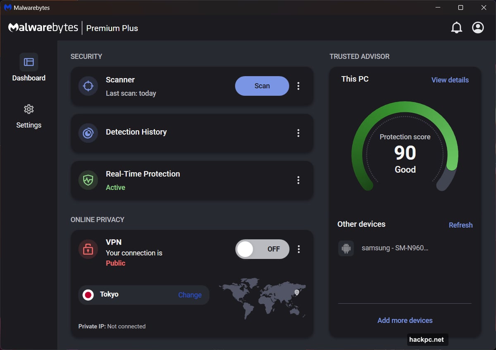Click the Protection score gauge
The height and width of the screenshot is (350, 496).
click(x=405, y=153)
